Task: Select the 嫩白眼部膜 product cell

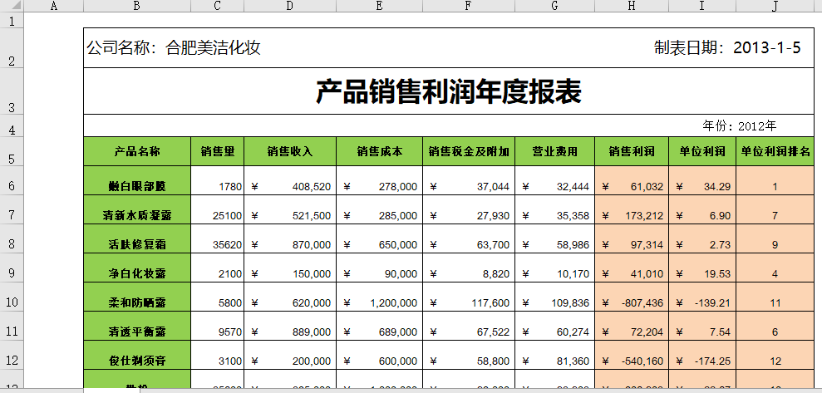Action: (137, 187)
